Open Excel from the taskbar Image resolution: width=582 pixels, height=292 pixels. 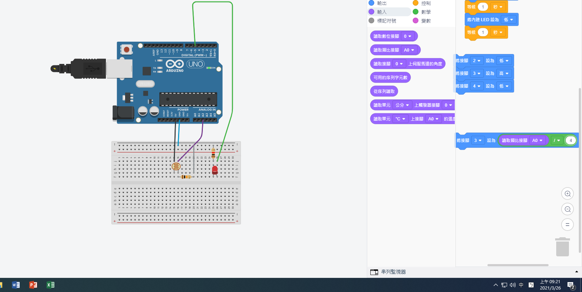click(x=51, y=285)
